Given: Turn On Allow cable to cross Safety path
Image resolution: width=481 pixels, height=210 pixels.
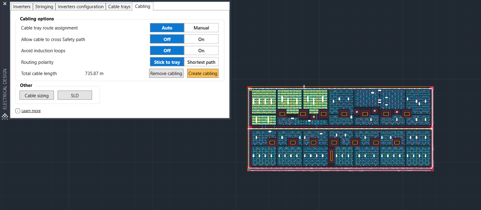Looking at the screenshot, I should (x=201, y=40).
